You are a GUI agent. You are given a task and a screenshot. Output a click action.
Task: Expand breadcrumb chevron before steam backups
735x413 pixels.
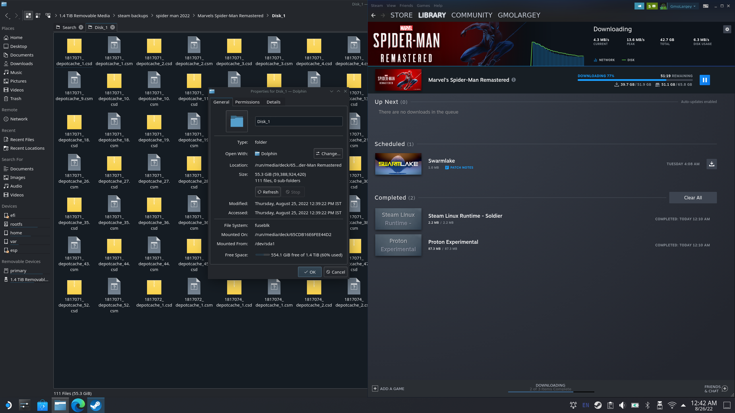[x=114, y=16]
